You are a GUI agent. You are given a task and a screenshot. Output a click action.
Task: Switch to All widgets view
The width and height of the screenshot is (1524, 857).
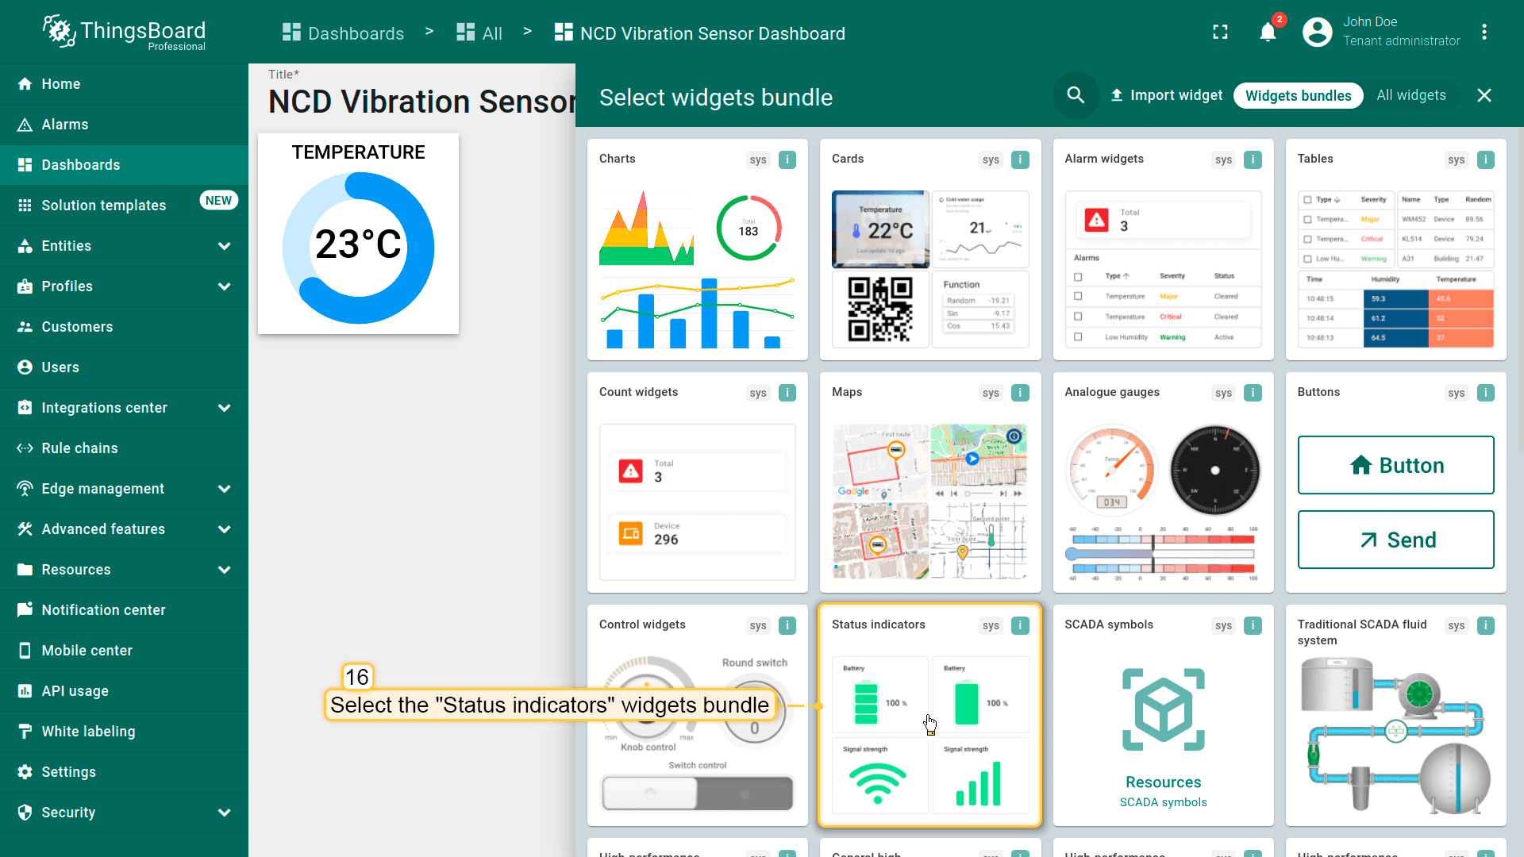point(1410,95)
